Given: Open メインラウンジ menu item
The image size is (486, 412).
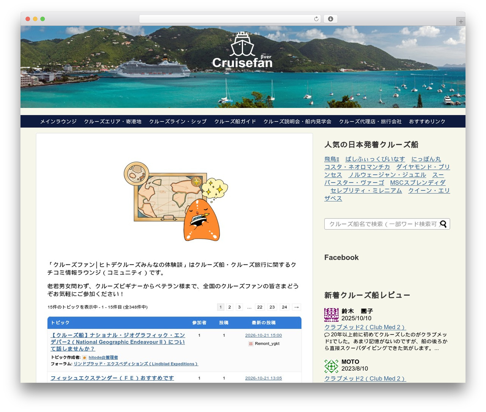Looking at the screenshot, I should (x=58, y=122).
